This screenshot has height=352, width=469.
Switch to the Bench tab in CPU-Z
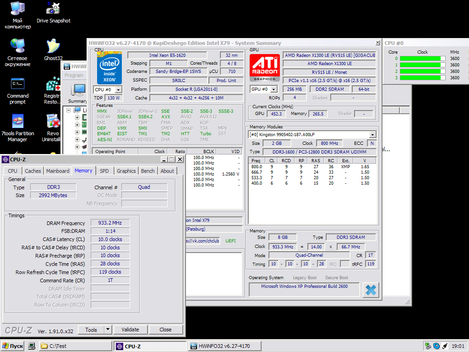pos(148,171)
